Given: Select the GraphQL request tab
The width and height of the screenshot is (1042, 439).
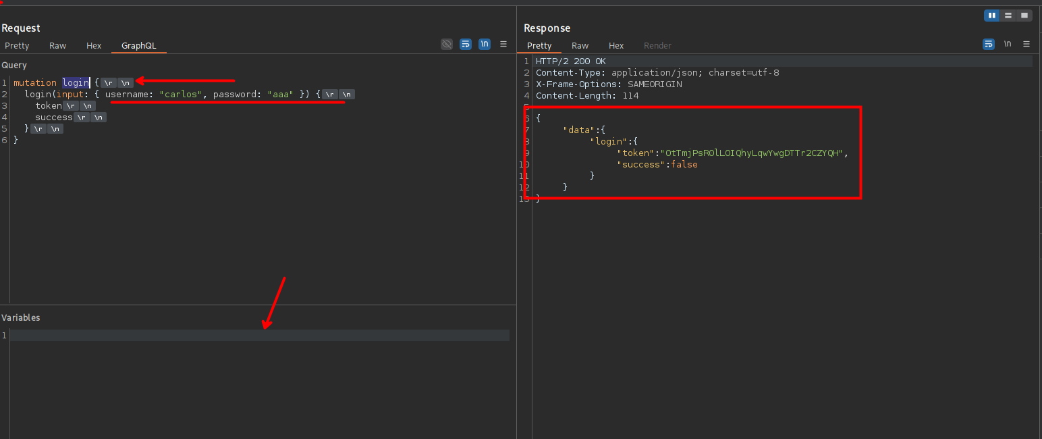Looking at the screenshot, I should click(138, 46).
